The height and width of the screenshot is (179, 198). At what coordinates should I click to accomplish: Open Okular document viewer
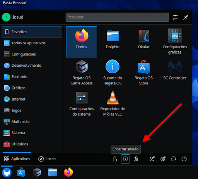pyautogui.click(x=143, y=42)
